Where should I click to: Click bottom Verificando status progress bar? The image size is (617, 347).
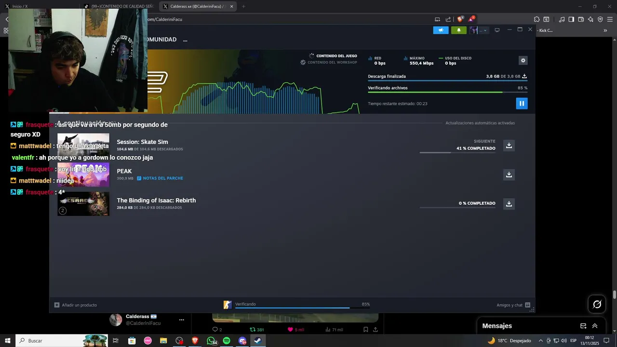pyautogui.click(x=302, y=307)
